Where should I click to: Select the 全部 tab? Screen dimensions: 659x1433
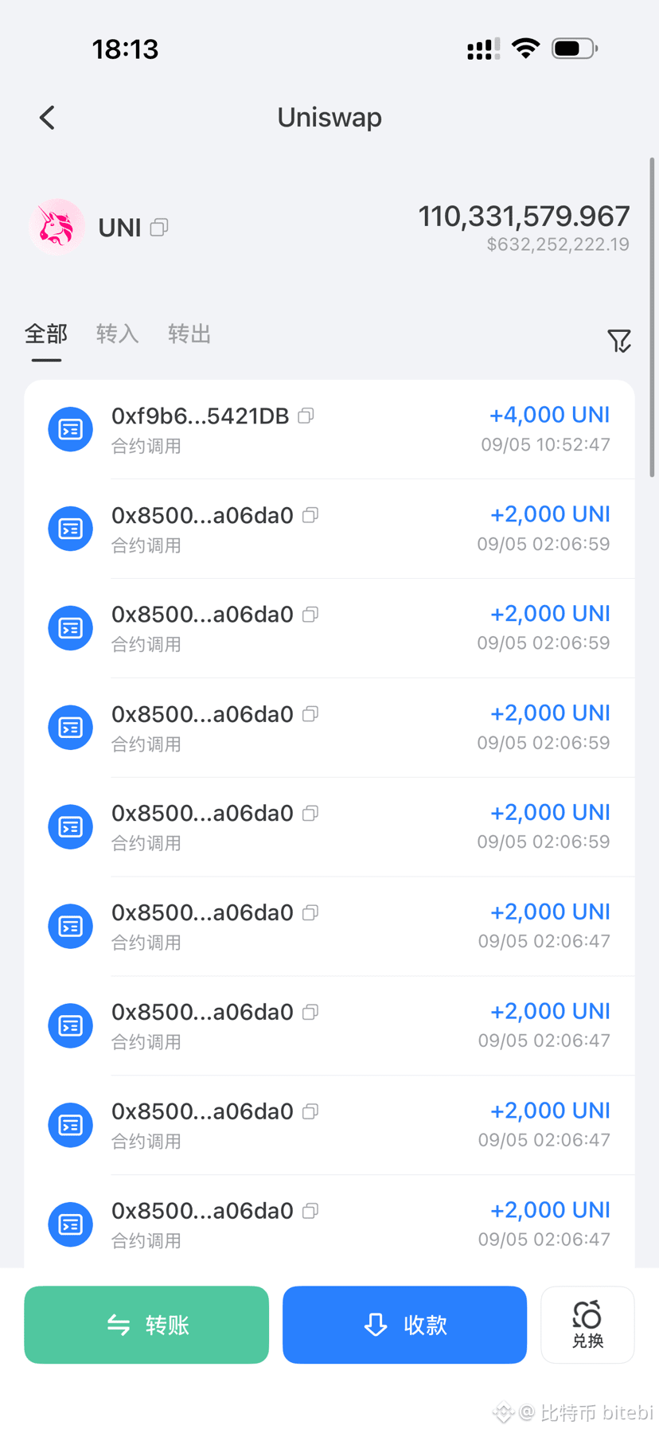pyautogui.click(x=46, y=334)
